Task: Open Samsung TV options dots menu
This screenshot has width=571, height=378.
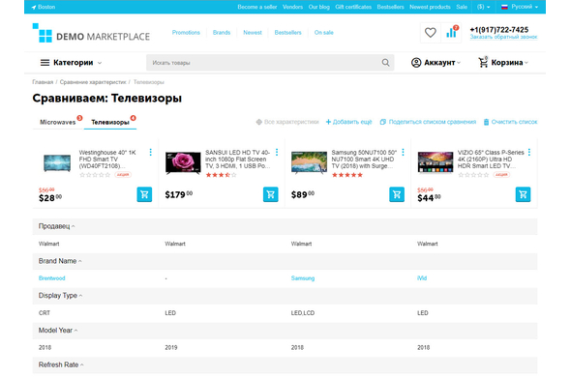Action: pos(403,152)
